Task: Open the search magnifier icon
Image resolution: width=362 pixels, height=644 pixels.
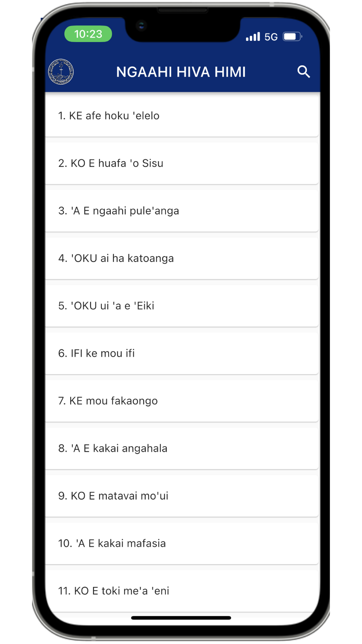Action: [x=303, y=72]
